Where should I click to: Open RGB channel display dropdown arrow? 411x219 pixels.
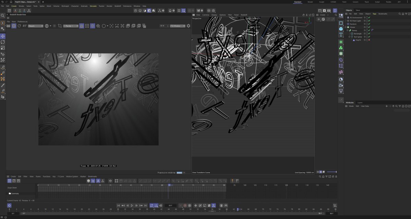[51, 26]
